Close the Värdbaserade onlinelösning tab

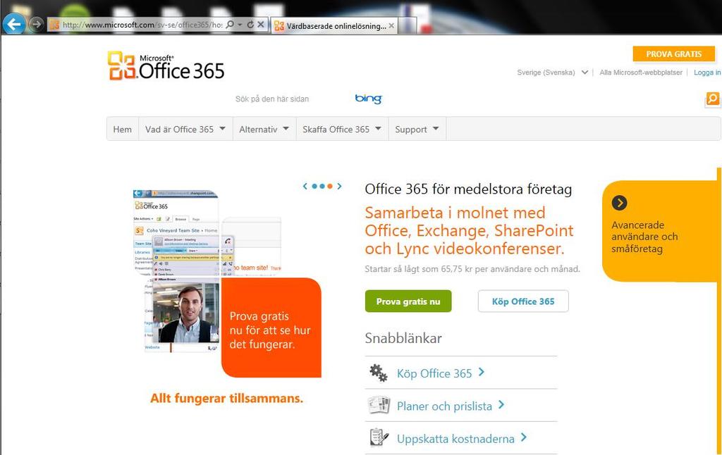(391, 26)
